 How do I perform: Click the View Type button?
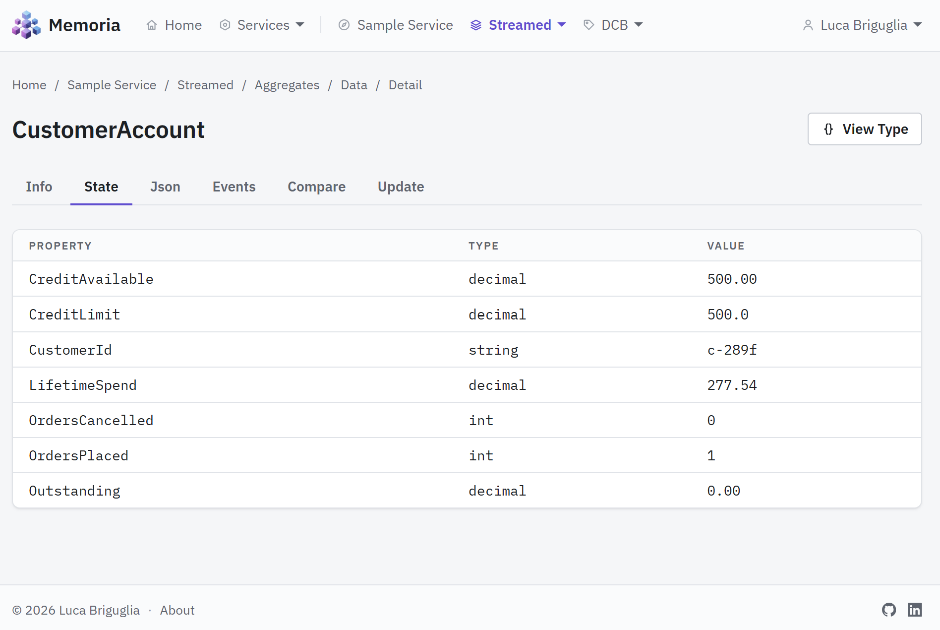(x=865, y=129)
